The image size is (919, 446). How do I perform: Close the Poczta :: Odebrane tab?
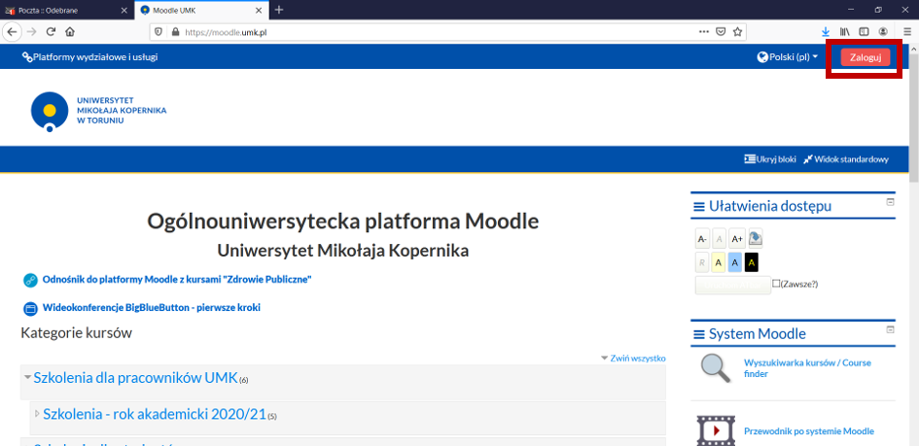point(124,10)
